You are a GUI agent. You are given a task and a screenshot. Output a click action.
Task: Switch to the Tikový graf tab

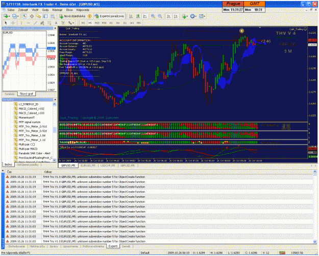[26, 94]
